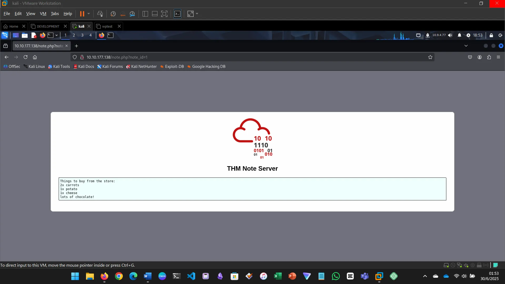Viewport: 505px width, 284px height.
Task: Enter VMware full screen mode
Action: (164, 14)
